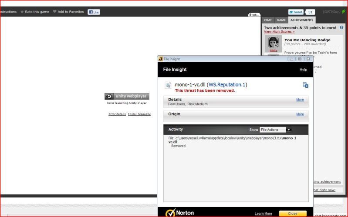Click the You Me Dancing Badge title
Viewport: 348px width, 217px height.
click(307, 40)
